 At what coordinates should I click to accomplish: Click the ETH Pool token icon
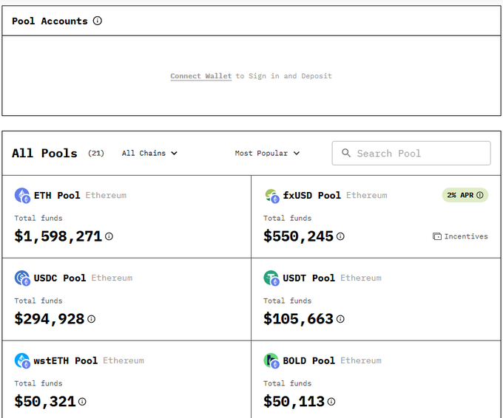22,196
